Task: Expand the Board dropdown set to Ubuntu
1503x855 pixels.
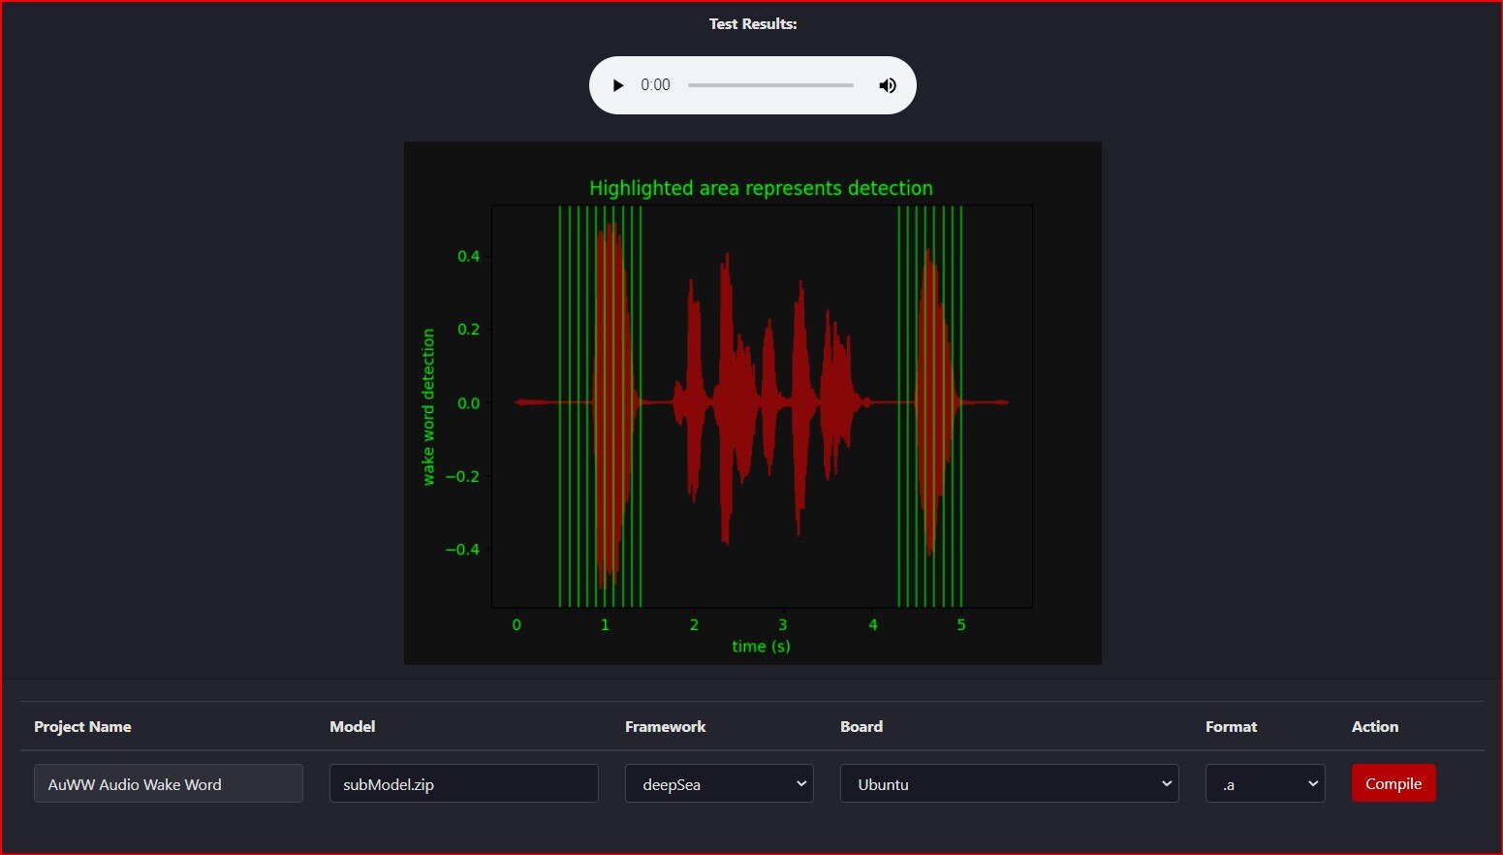Action: (x=1009, y=783)
